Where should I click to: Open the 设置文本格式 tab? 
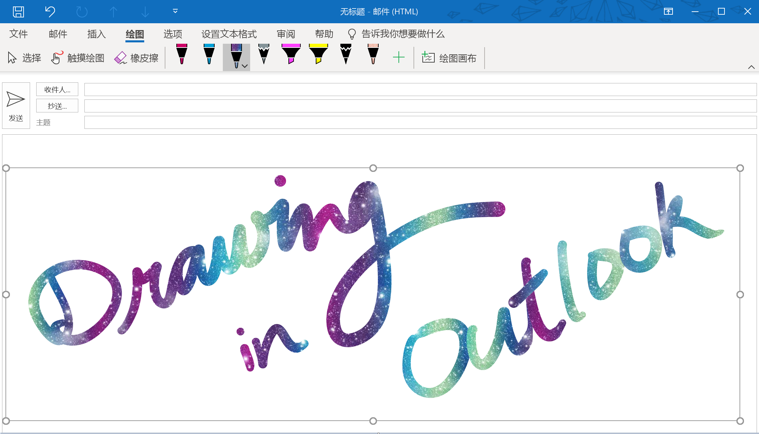(229, 34)
